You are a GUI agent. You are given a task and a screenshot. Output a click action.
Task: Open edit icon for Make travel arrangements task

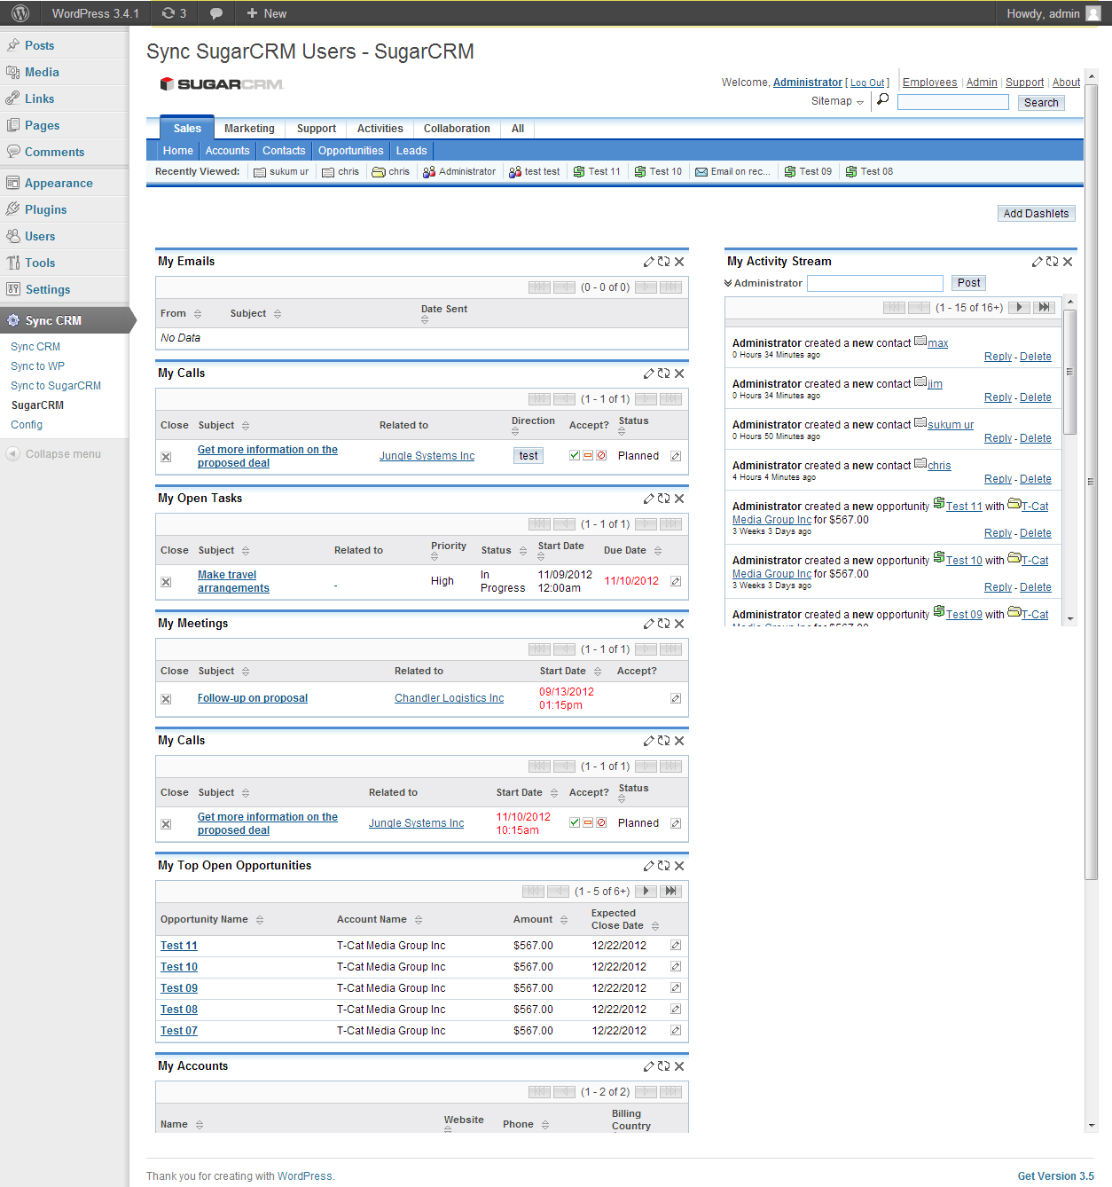[676, 581]
